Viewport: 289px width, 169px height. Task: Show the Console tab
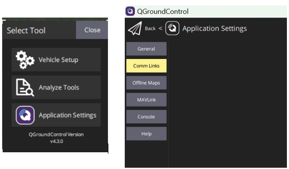coord(146,117)
